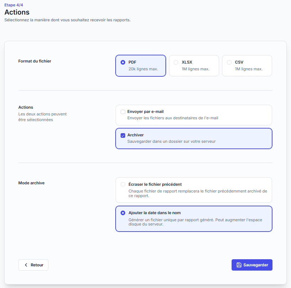Uncheck the Archiver checkbox
Image resolution: width=291 pixels, height=288 pixels.
click(x=123, y=135)
